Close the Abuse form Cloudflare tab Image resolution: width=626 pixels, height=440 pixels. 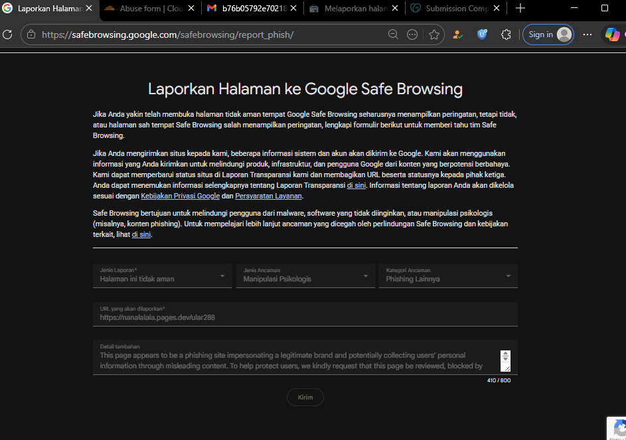(x=191, y=8)
